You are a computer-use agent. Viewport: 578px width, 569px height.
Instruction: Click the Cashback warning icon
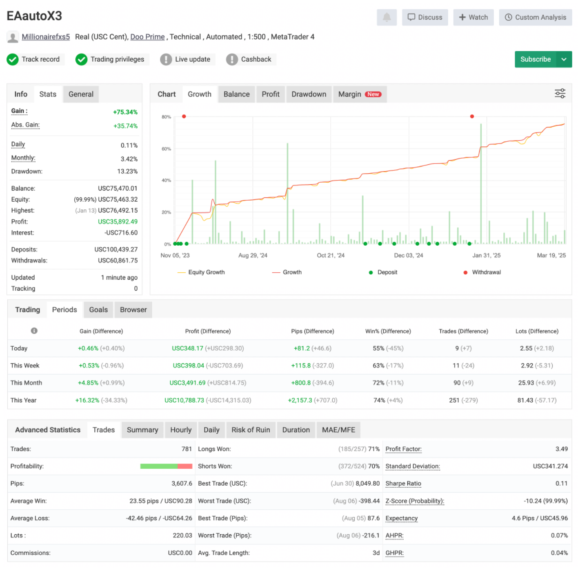pyautogui.click(x=232, y=59)
